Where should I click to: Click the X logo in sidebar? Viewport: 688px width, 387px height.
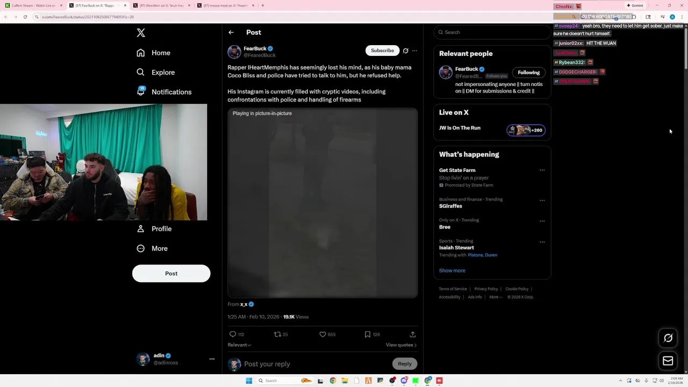tap(141, 33)
